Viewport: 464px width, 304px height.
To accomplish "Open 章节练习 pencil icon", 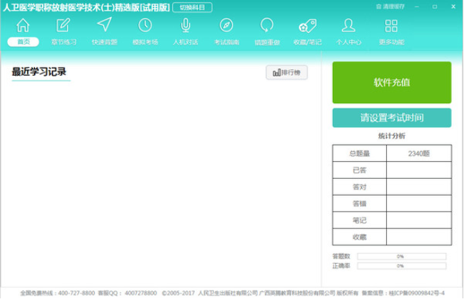I will [x=63, y=25].
